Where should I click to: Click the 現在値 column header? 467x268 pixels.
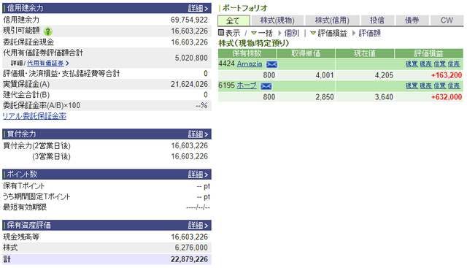[365, 53]
